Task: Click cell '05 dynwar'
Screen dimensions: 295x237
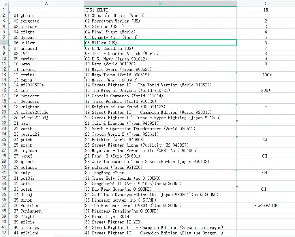Action: (46, 37)
